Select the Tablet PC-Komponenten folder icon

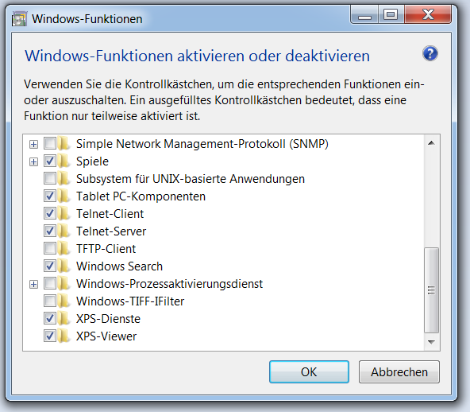click(64, 196)
